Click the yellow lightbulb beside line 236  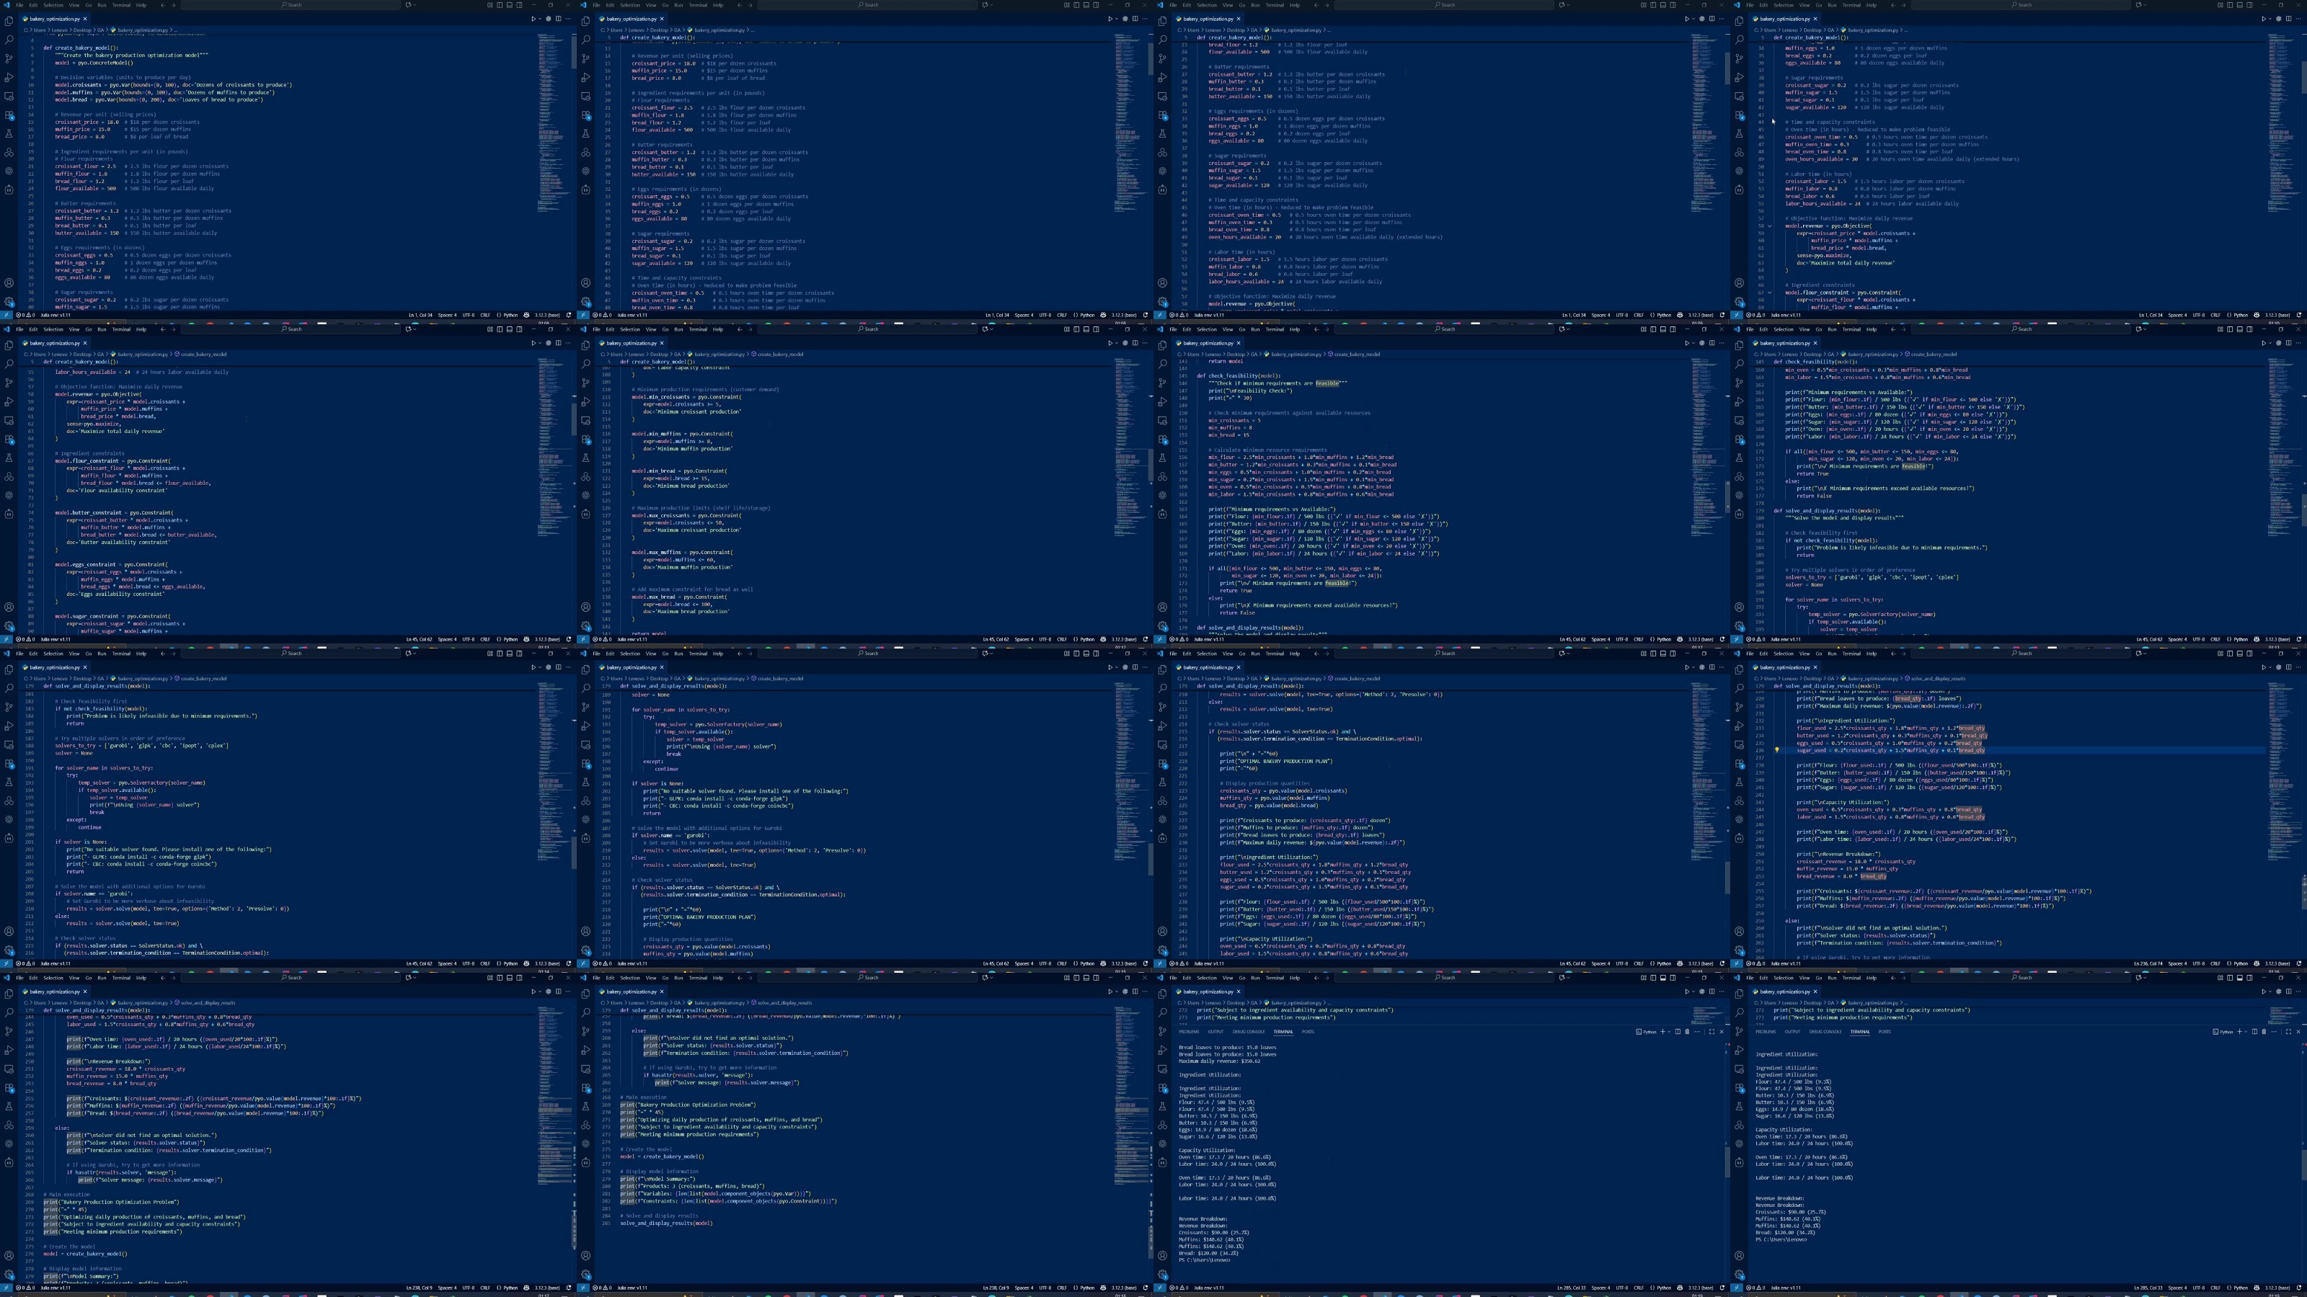tap(1777, 750)
